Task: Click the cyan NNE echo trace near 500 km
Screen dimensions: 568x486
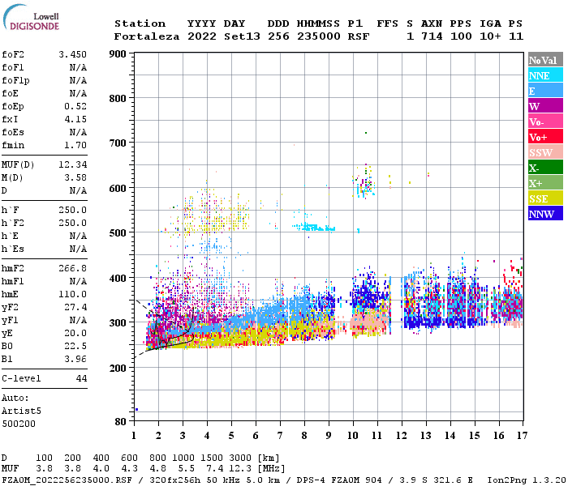Action: pyautogui.click(x=313, y=228)
